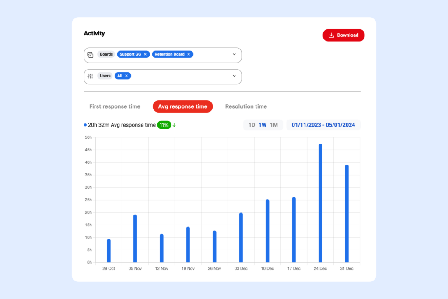Click the Activity heading
Screen dimensions: 448x299
pyautogui.click(x=94, y=33)
